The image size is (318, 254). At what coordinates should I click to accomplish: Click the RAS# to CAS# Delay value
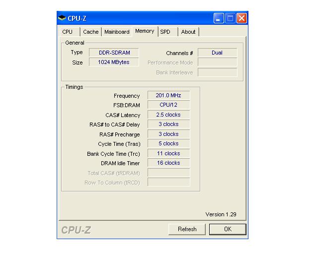click(169, 124)
